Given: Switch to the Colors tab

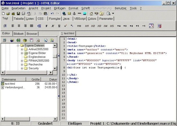Looking at the screenshot, I should [x=92, y=19].
